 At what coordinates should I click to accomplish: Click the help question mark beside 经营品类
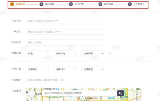pos(110,53)
